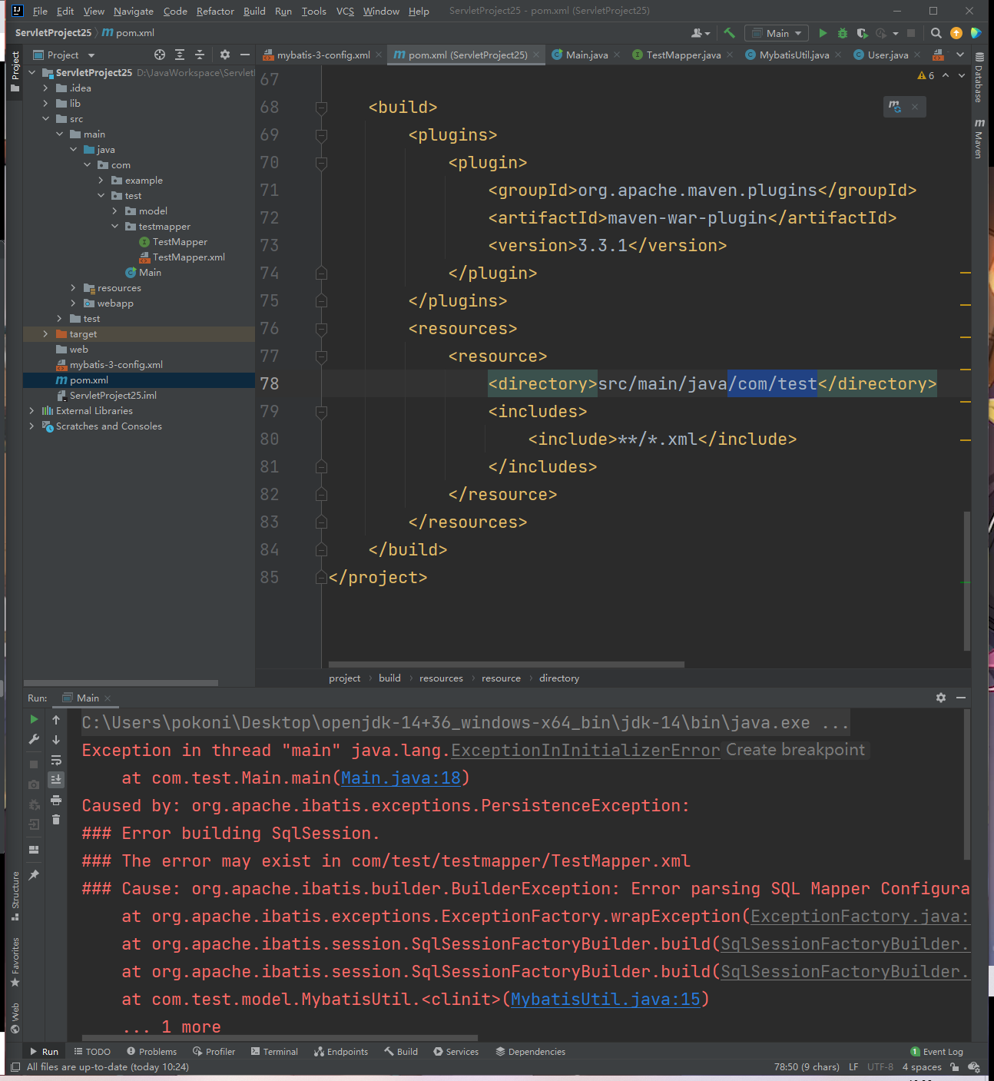Viewport: 994px width, 1081px height.
Task: Open the Problems tool window button
Action: point(151,1052)
